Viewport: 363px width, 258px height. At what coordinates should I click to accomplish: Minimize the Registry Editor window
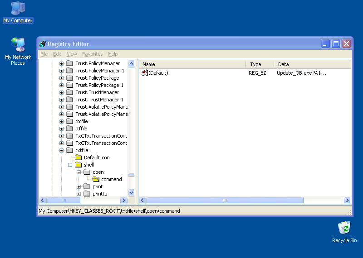[325, 43]
